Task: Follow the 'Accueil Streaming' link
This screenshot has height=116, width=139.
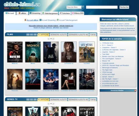Action: pyautogui.click(x=48, y=20)
